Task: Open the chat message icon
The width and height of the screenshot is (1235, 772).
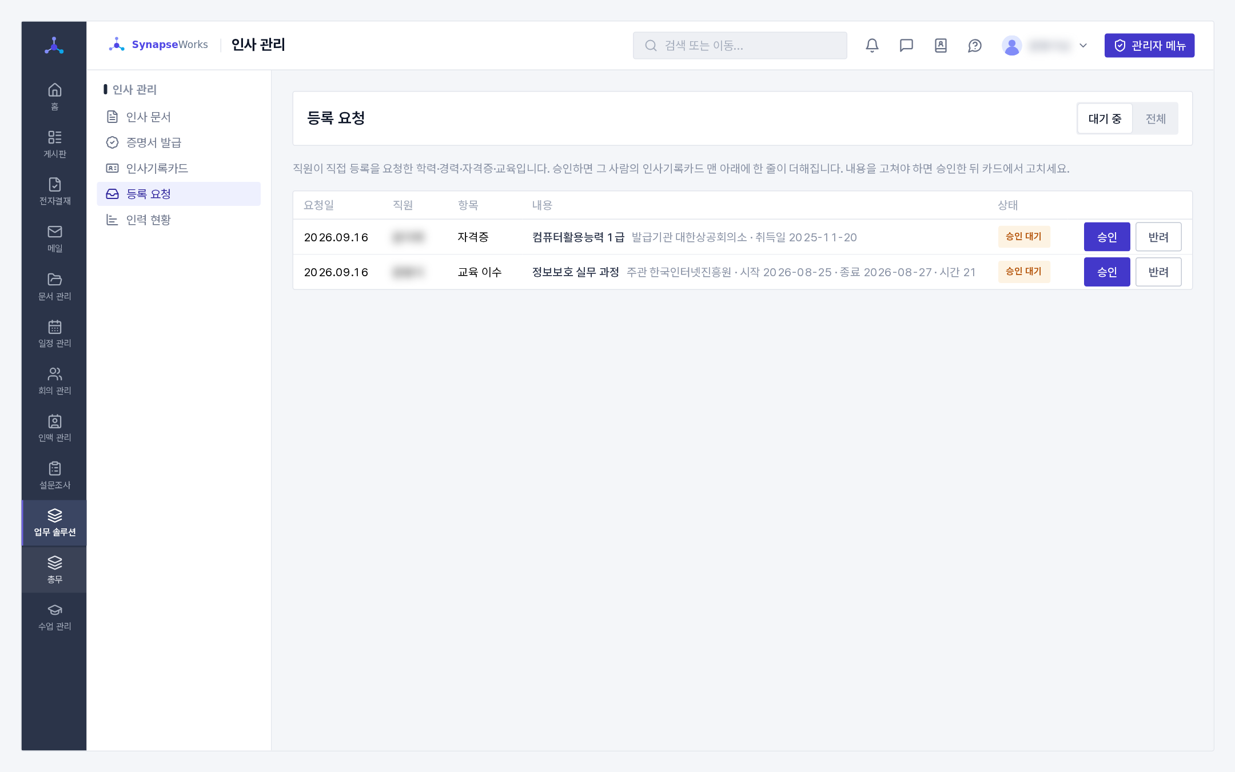Action: click(x=906, y=45)
